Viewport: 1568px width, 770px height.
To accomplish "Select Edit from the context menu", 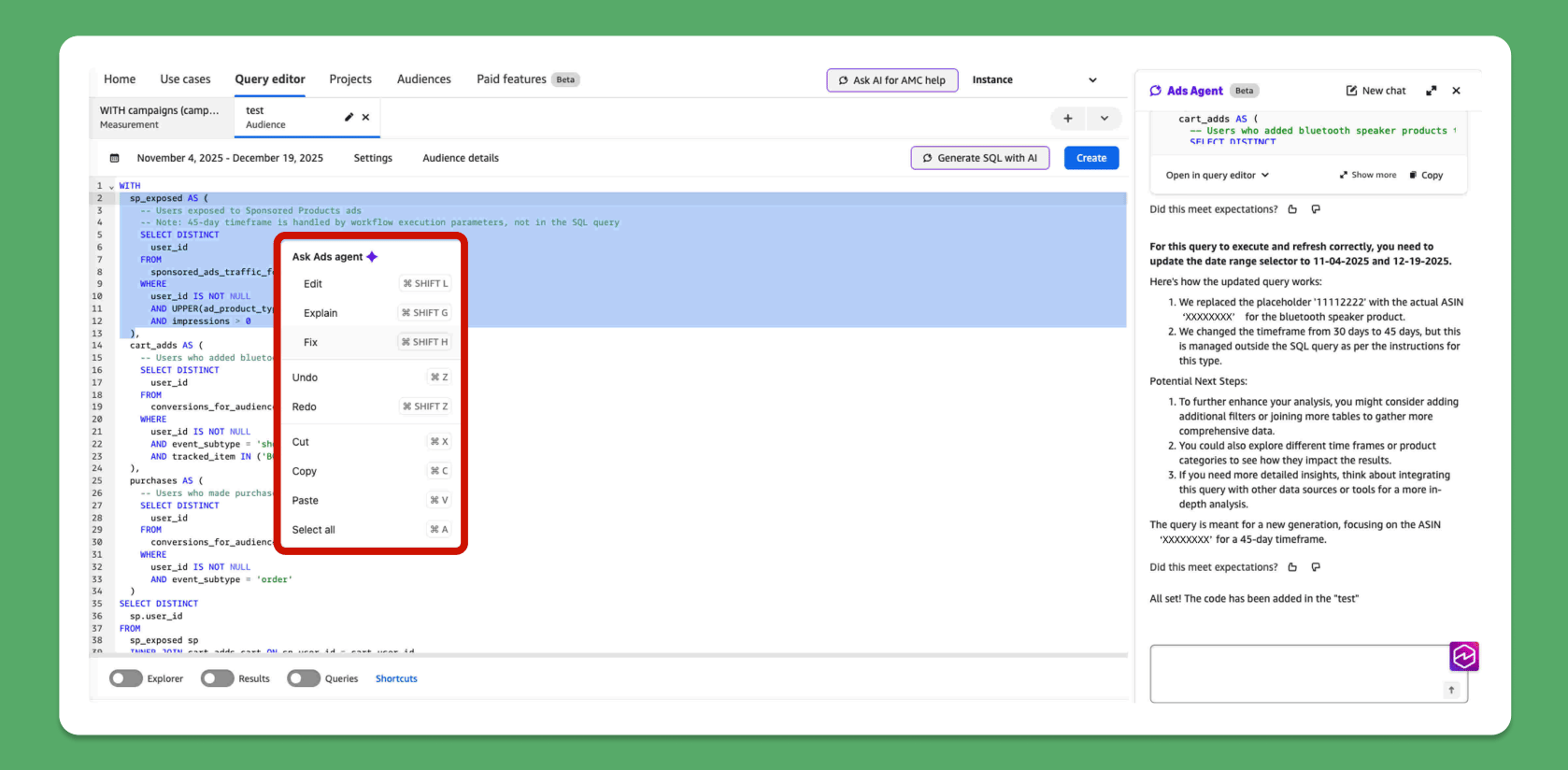I will tap(371, 284).
